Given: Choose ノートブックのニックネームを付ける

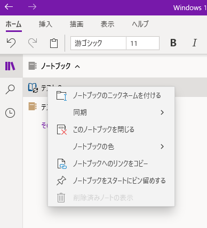Looking at the screenshot, I should (112, 95).
